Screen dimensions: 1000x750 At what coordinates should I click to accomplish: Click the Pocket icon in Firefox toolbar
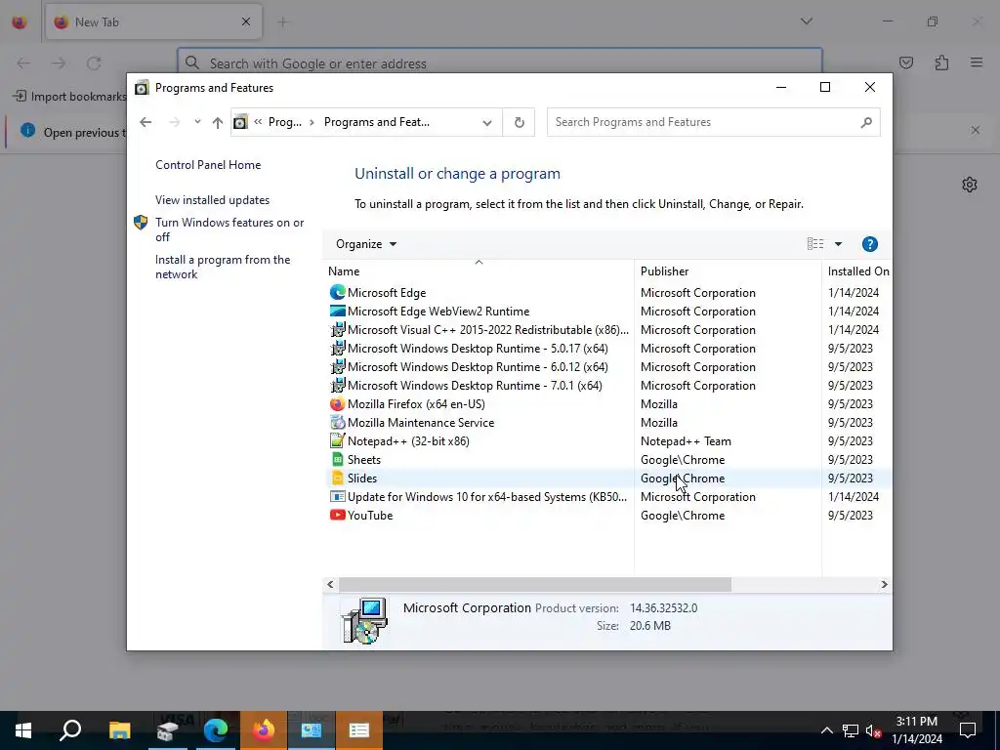(905, 62)
